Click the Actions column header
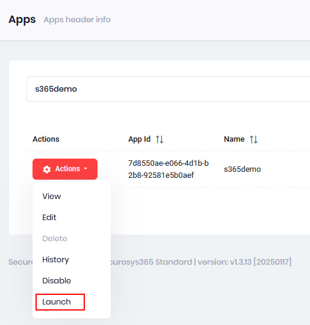This screenshot has width=310, height=325. coord(46,139)
